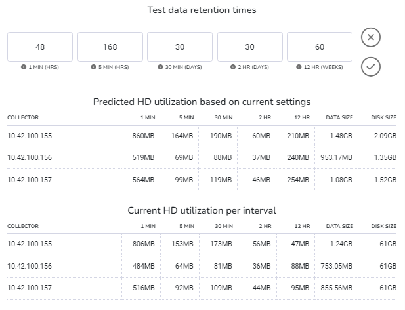Click the 2 HR retention days field

click(250, 47)
